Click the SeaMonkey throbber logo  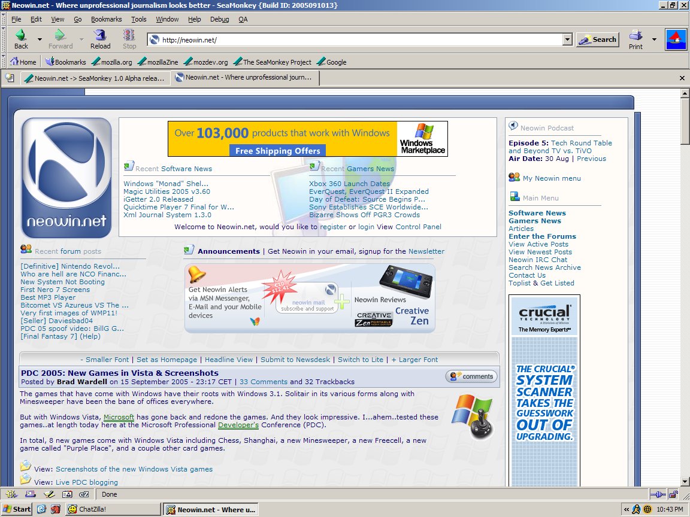coord(676,40)
